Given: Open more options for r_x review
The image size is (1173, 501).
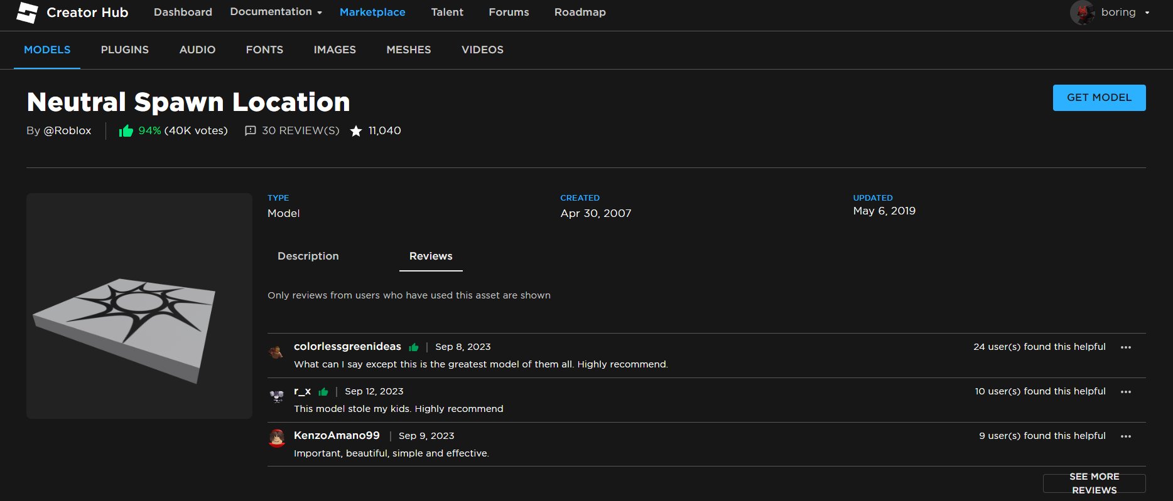Looking at the screenshot, I should click(x=1126, y=392).
